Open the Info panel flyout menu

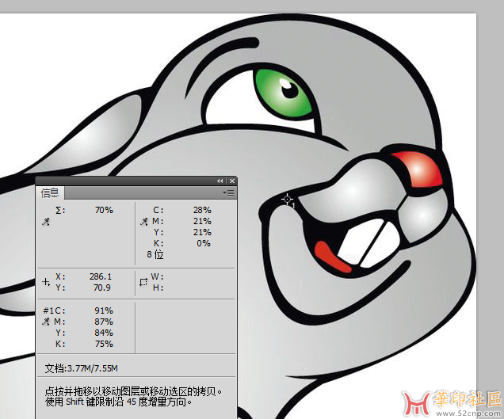click(x=228, y=192)
